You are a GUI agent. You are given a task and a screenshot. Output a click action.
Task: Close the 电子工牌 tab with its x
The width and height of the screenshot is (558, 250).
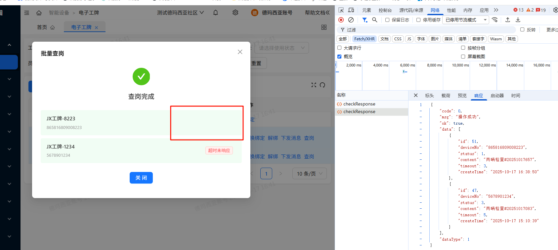[x=96, y=27]
